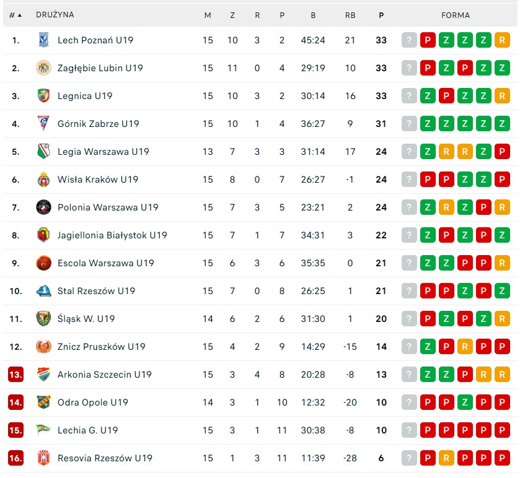Click the Wisła Kraków U19 club crest
This screenshot has width=520, height=478.
pyautogui.click(x=43, y=180)
